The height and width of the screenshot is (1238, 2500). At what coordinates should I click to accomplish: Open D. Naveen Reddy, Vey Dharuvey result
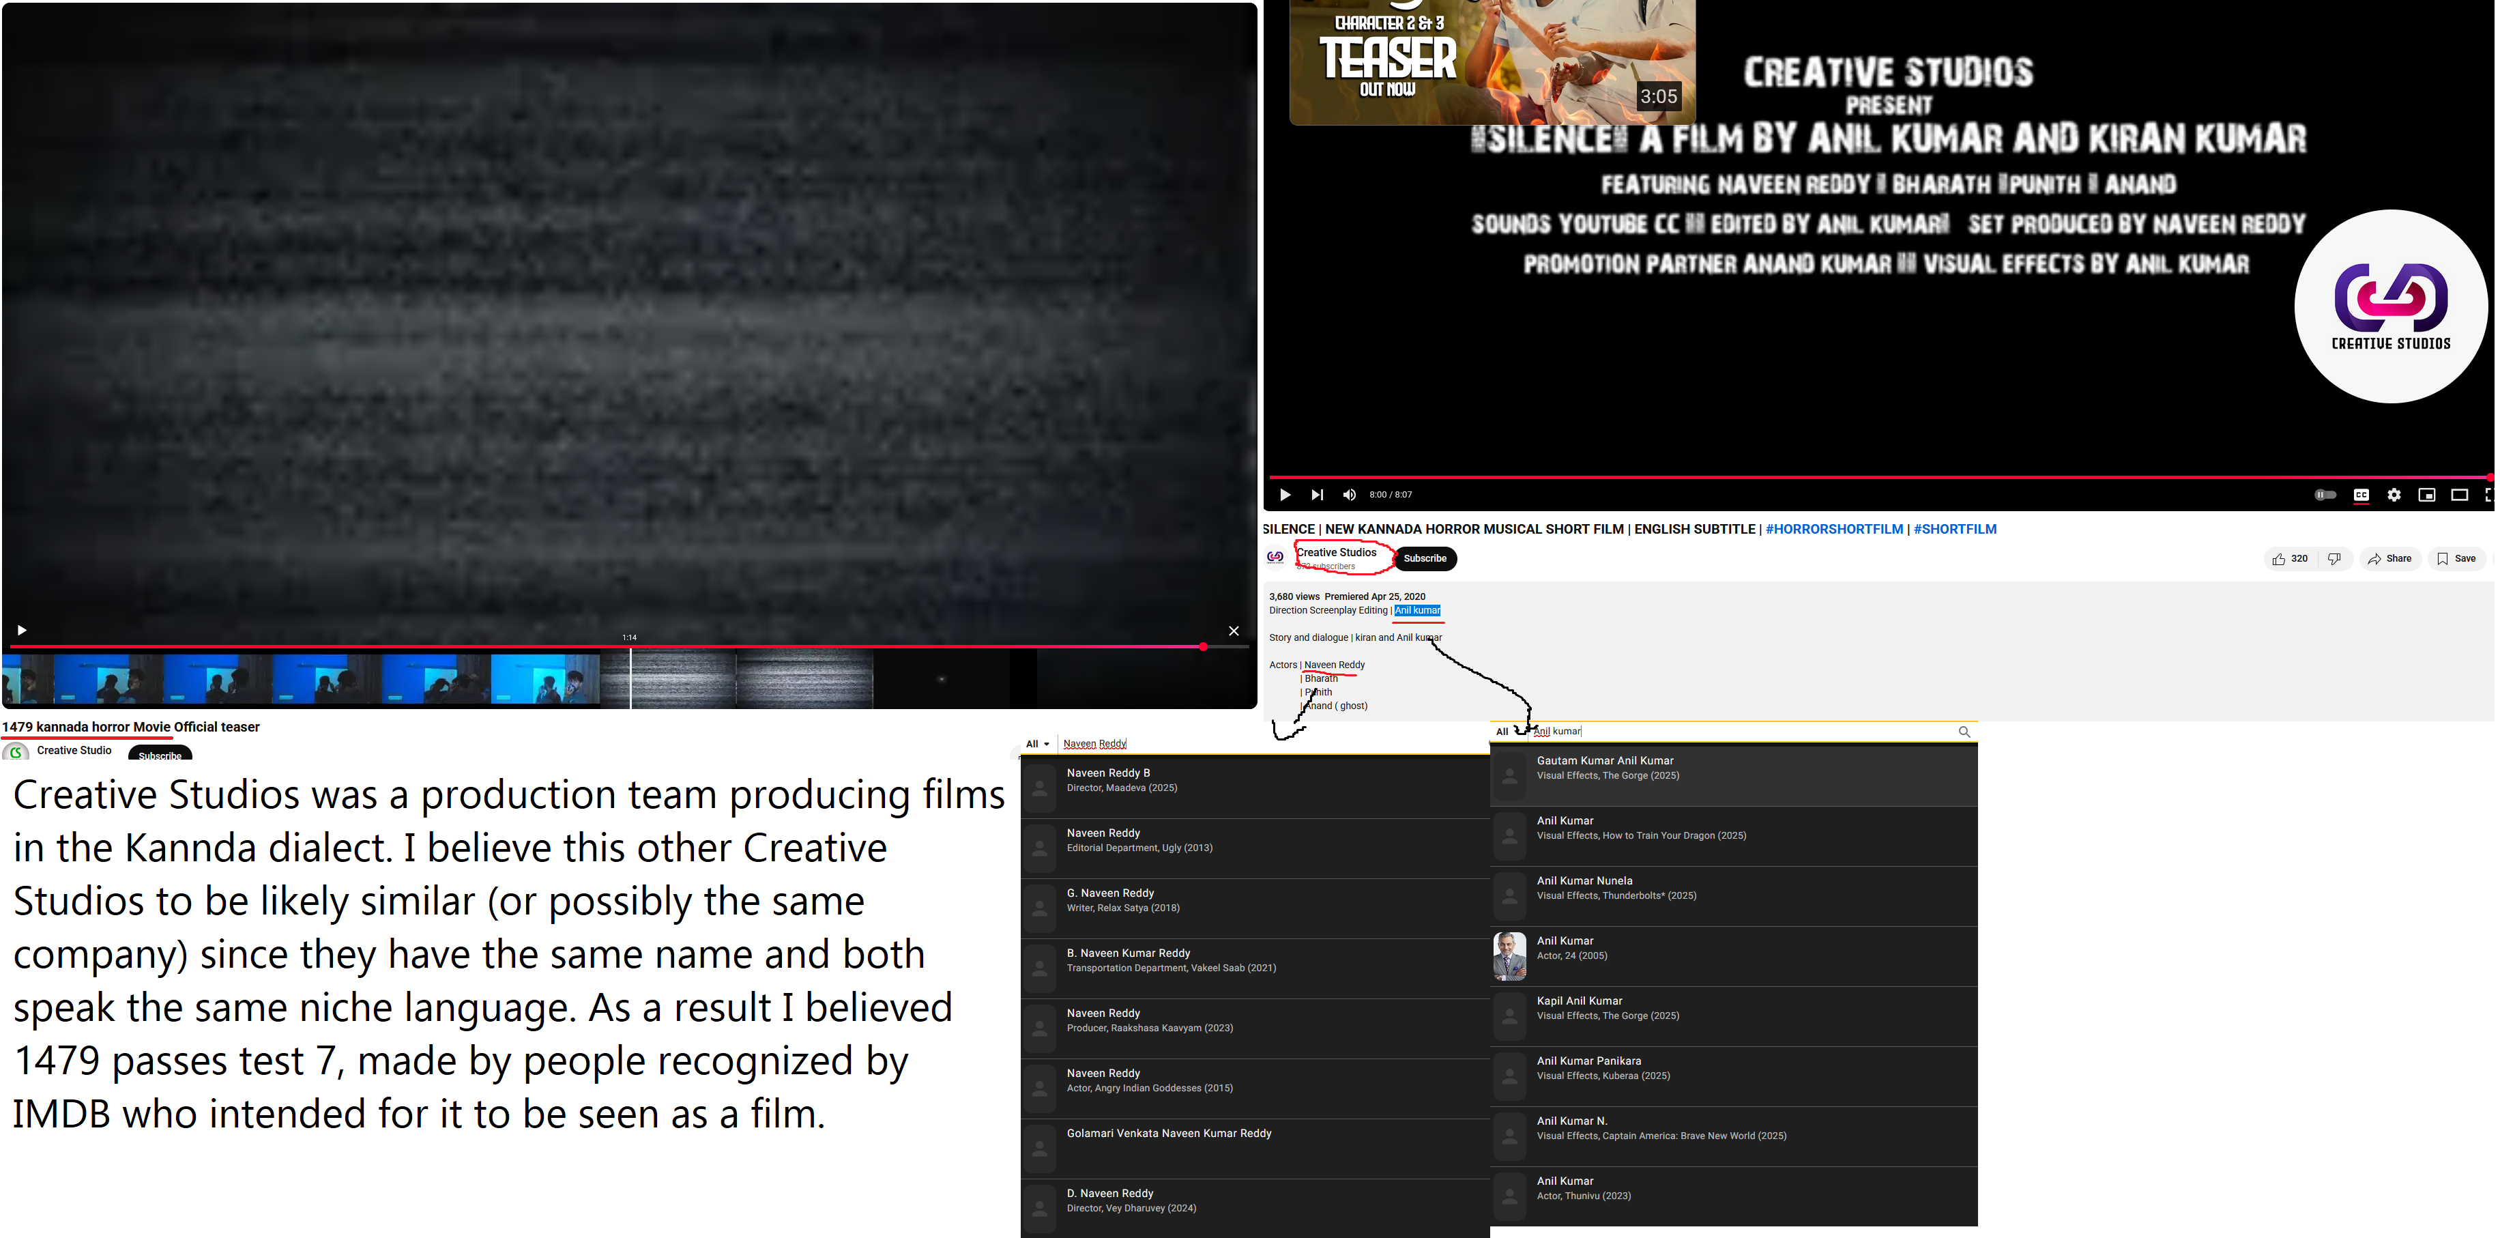coord(1255,1208)
